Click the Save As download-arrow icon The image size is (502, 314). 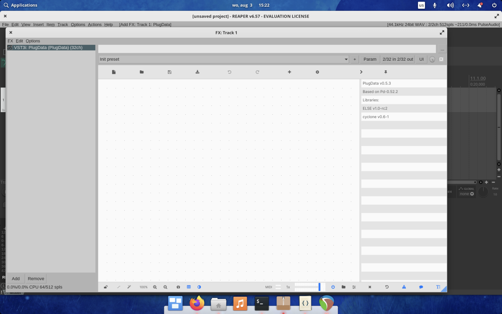[197, 72]
